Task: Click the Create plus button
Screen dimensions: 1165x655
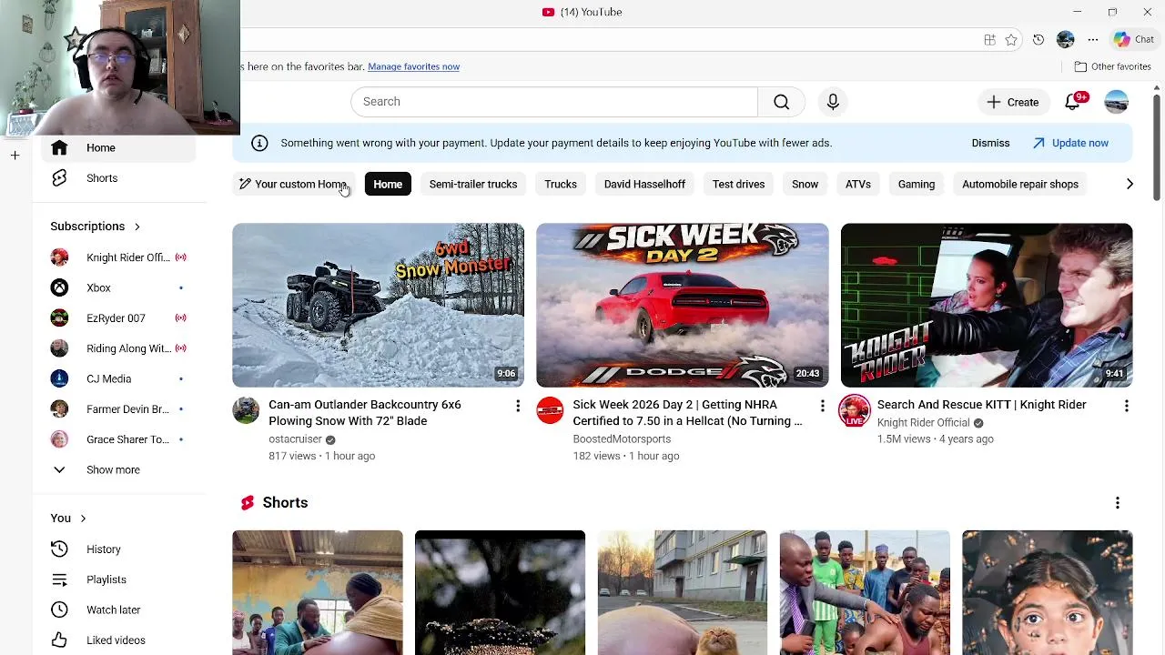Action: pos(1012,102)
